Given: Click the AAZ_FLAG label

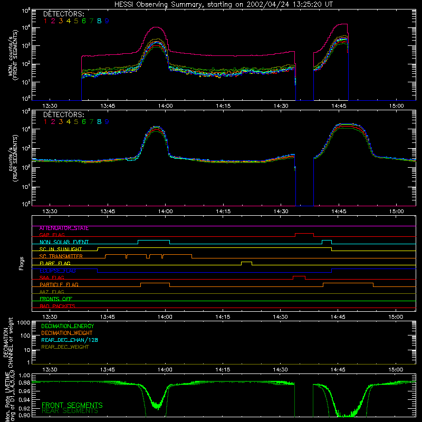Looking at the screenshot, I should click(52, 292).
